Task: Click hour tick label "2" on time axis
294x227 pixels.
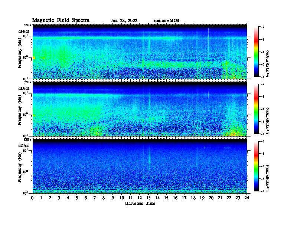Action: click(50, 198)
